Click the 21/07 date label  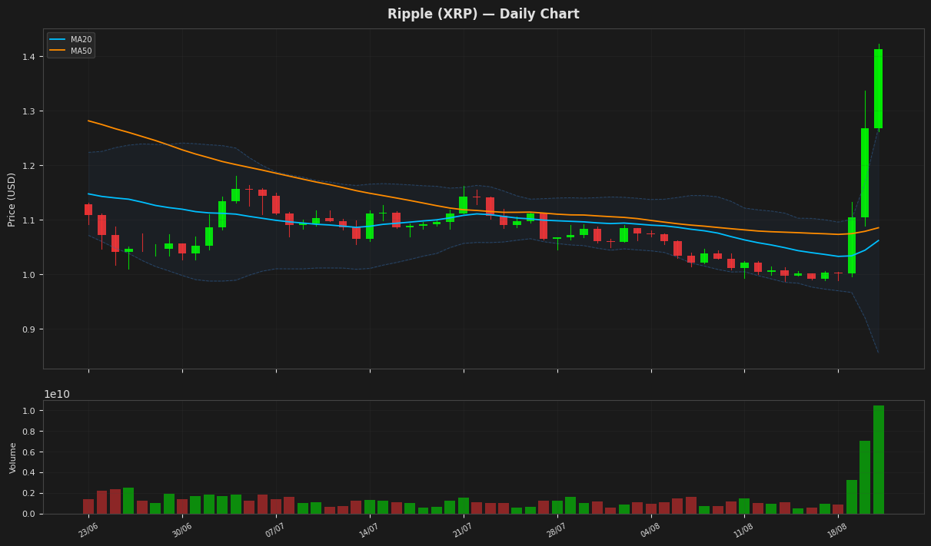pyautogui.click(x=463, y=529)
